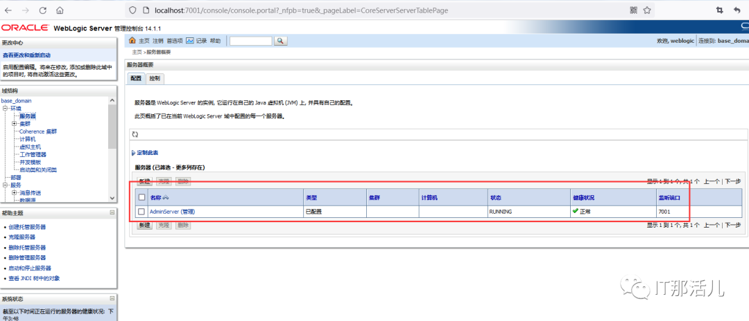Switch to the 控制 tab
This screenshot has height=321, width=749.
pos(154,79)
